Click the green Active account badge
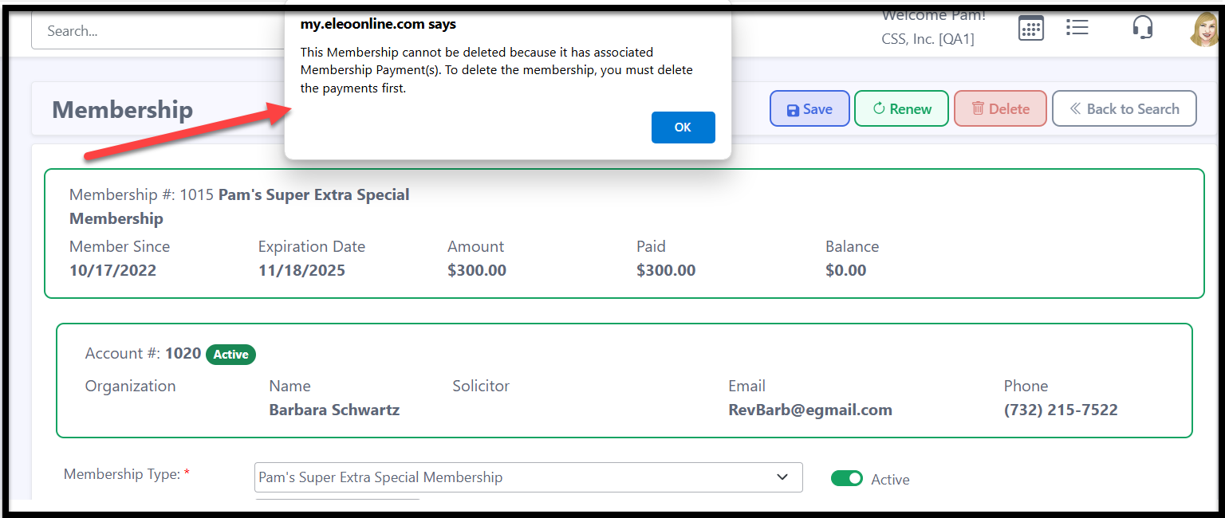Viewport: 1225px width, 518px height. (230, 355)
